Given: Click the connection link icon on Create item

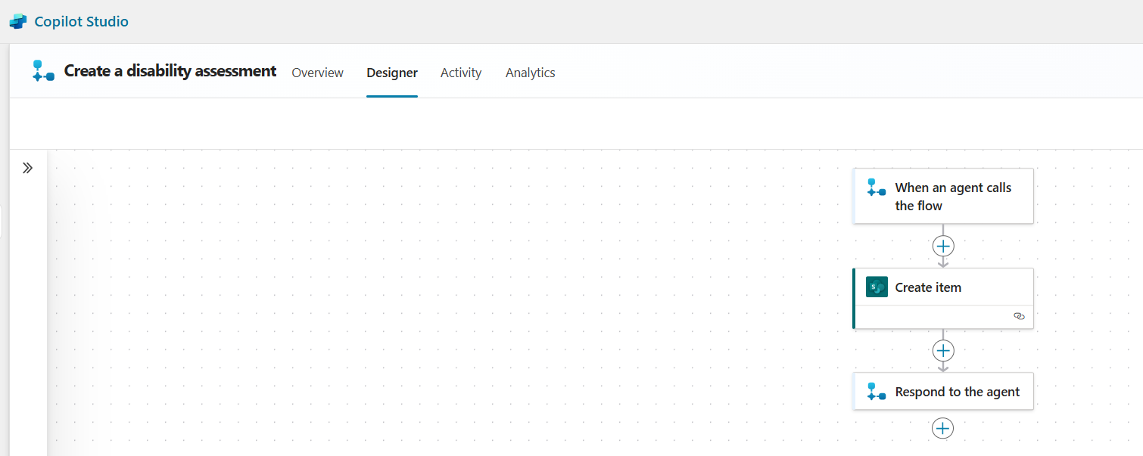Looking at the screenshot, I should [1019, 316].
